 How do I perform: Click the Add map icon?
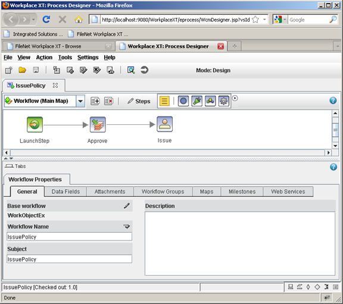tap(95, 101)
